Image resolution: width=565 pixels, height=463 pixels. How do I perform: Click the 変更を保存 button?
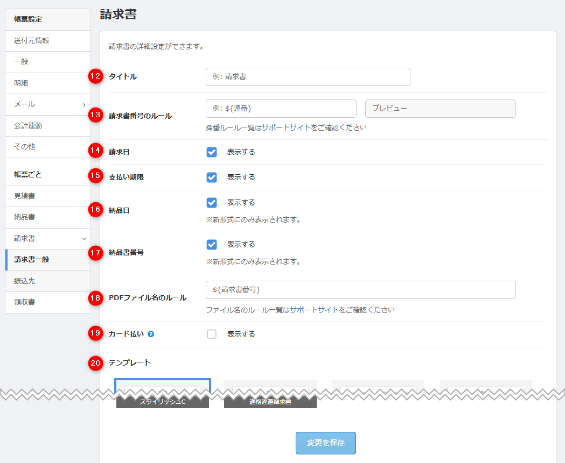[x=325, y=443]
